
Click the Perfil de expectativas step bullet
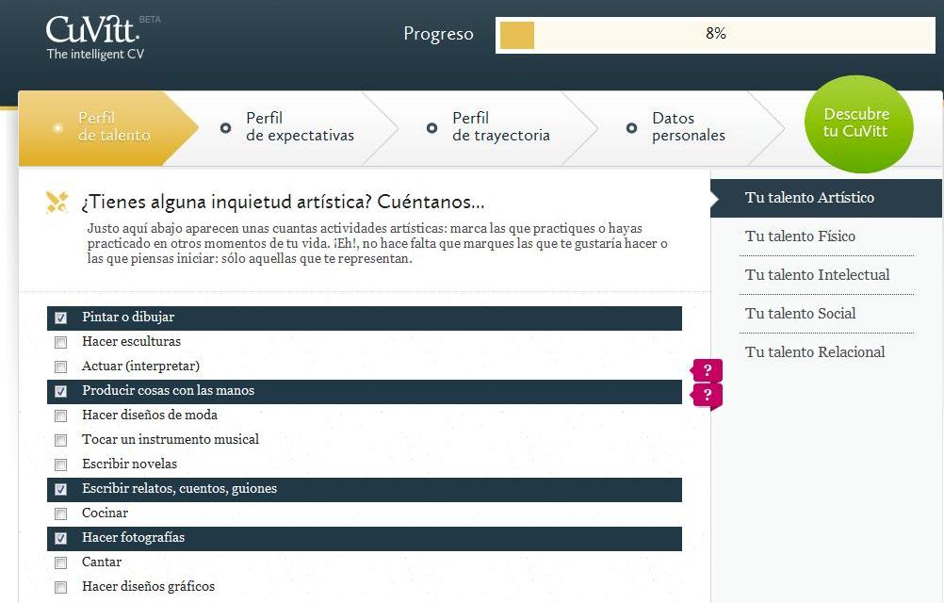point(225,127)
